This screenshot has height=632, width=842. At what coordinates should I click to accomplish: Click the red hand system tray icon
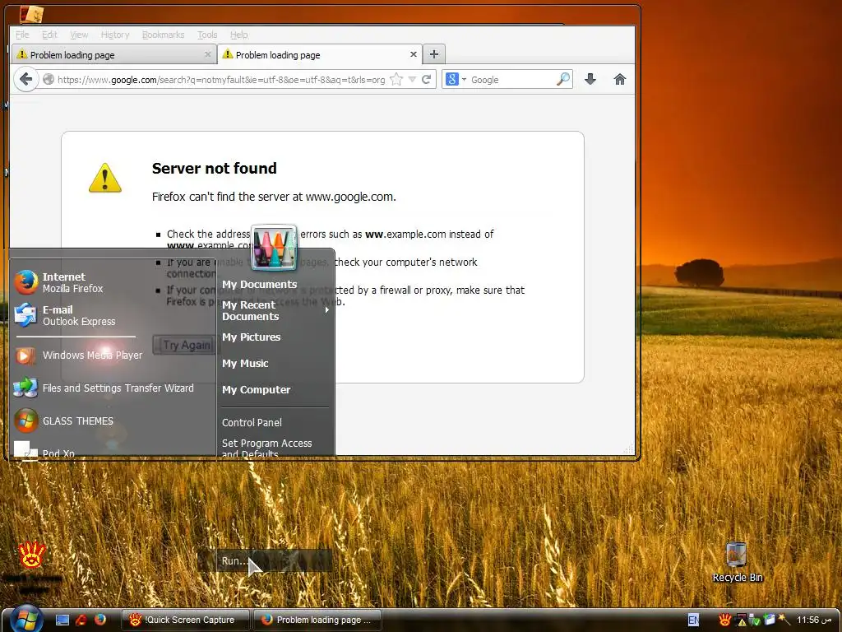tap(725, 620)
